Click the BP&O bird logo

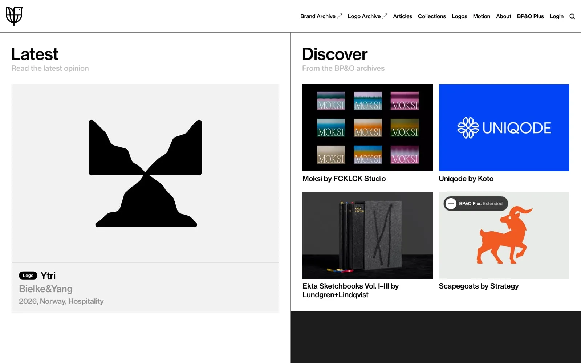click(x=15, y=16)
